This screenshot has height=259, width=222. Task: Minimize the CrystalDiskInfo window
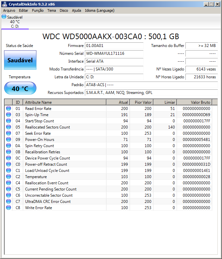(206, 4)
